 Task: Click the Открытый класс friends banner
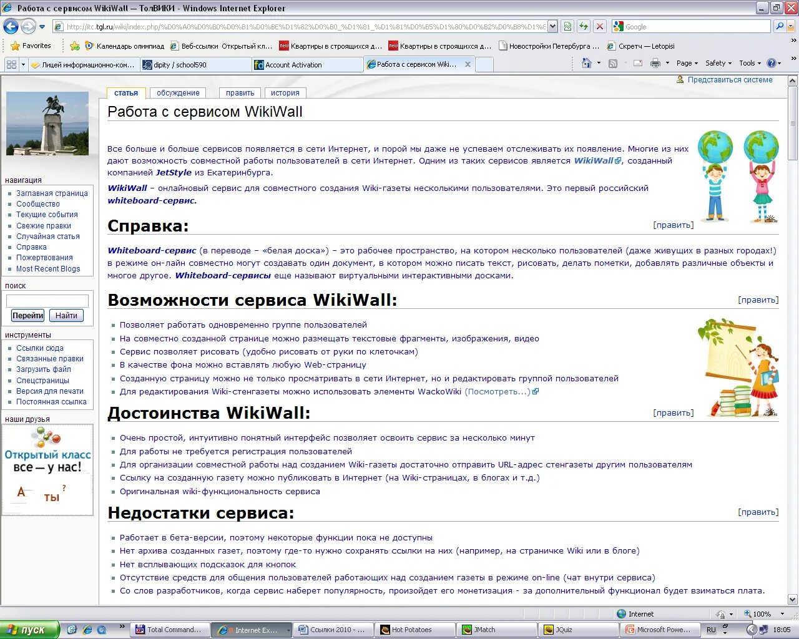47,470
